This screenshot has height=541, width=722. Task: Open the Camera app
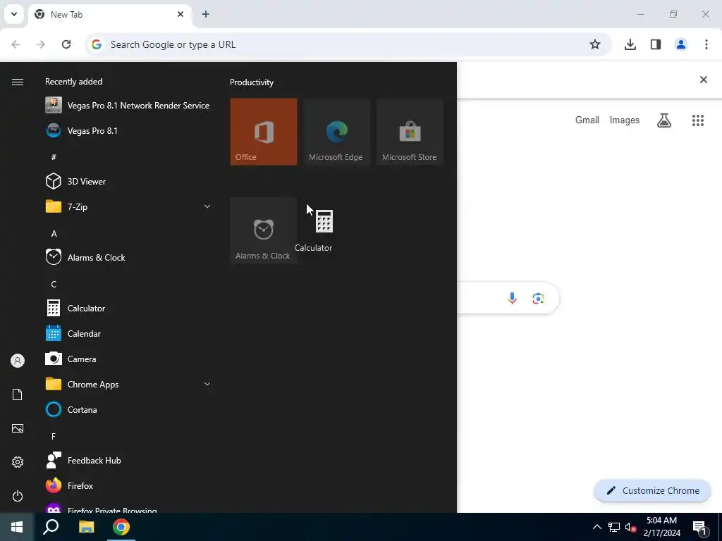coord(128,359)
